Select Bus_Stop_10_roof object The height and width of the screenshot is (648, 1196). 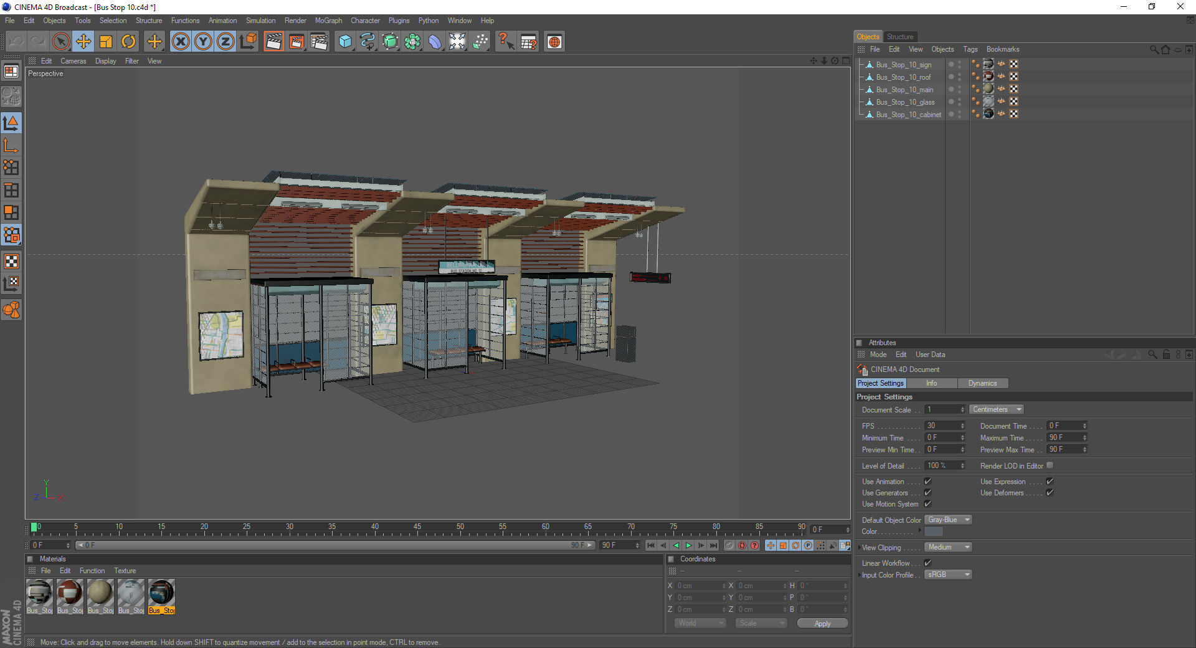click(x=903, y=77)
